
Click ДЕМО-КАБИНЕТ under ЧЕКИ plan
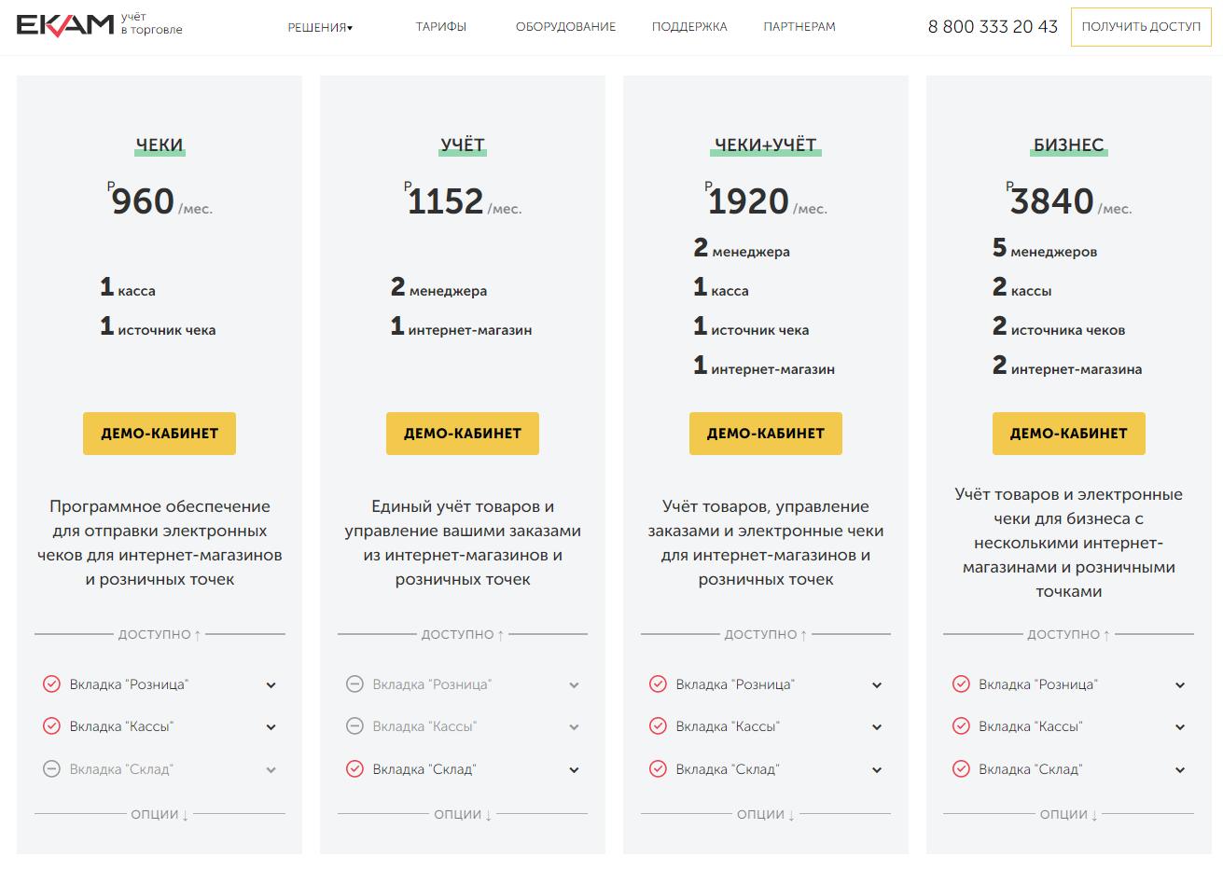(160, 434)
